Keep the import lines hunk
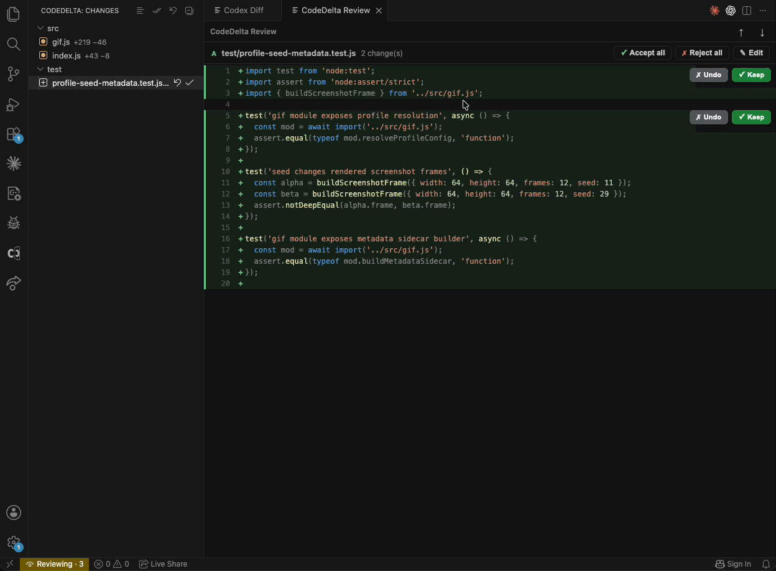 [x=751, y=75]
